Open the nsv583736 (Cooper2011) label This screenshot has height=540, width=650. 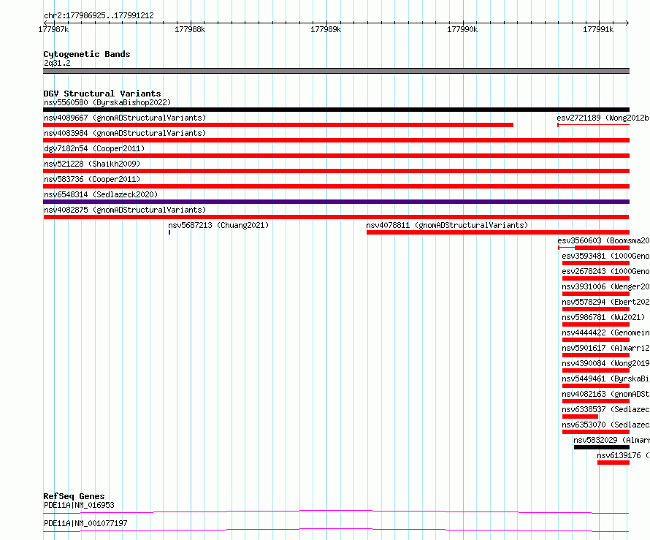point(92,179)
